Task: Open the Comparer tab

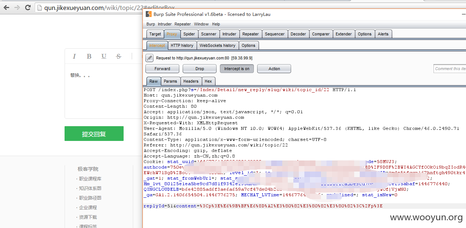Action: [x=321, y=34]
